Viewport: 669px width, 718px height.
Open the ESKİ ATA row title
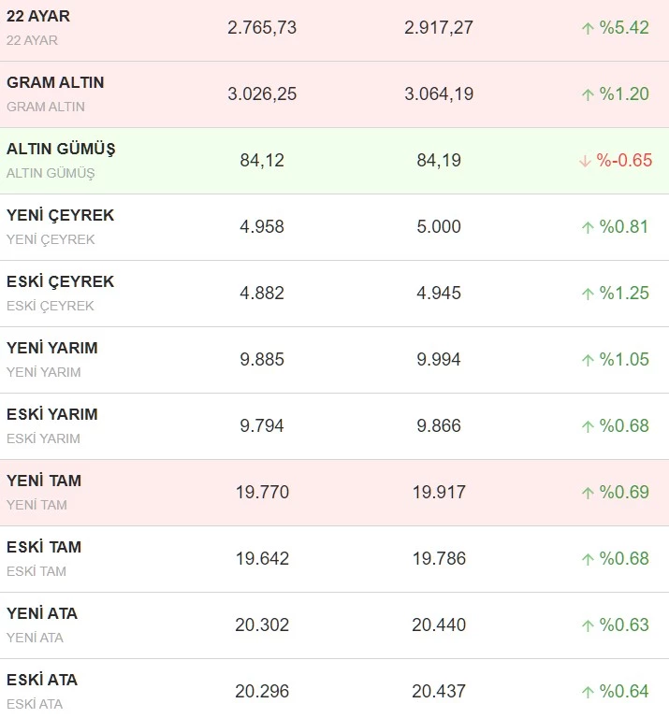pyautogui.click(x=42, y=680)
